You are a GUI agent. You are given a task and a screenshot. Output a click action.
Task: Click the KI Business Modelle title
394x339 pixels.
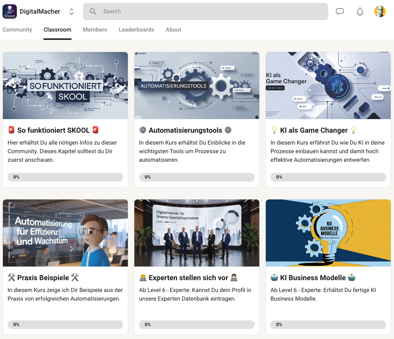click(x=313, y=278)
